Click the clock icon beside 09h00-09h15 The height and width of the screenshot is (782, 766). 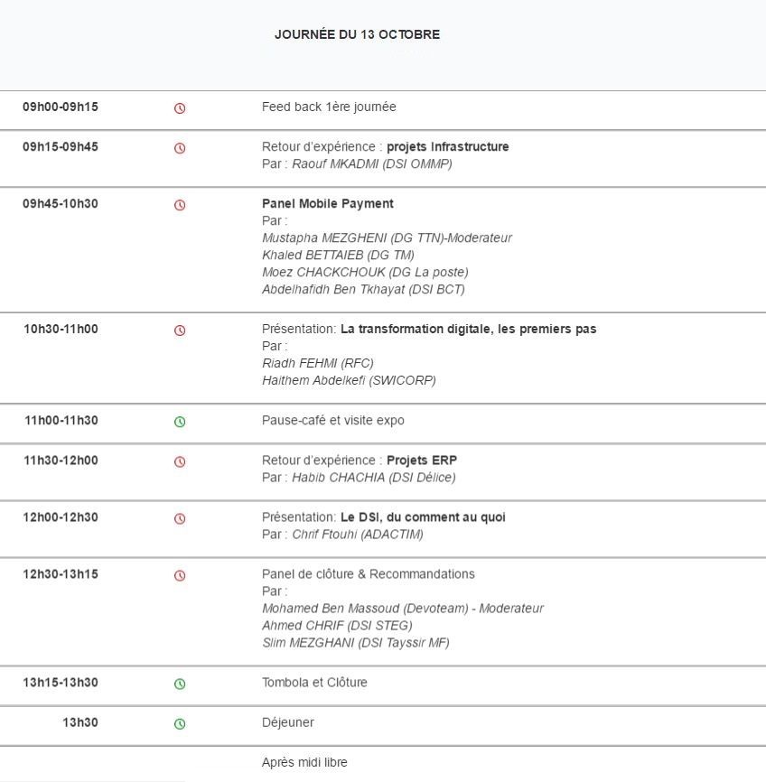(180, 108)
